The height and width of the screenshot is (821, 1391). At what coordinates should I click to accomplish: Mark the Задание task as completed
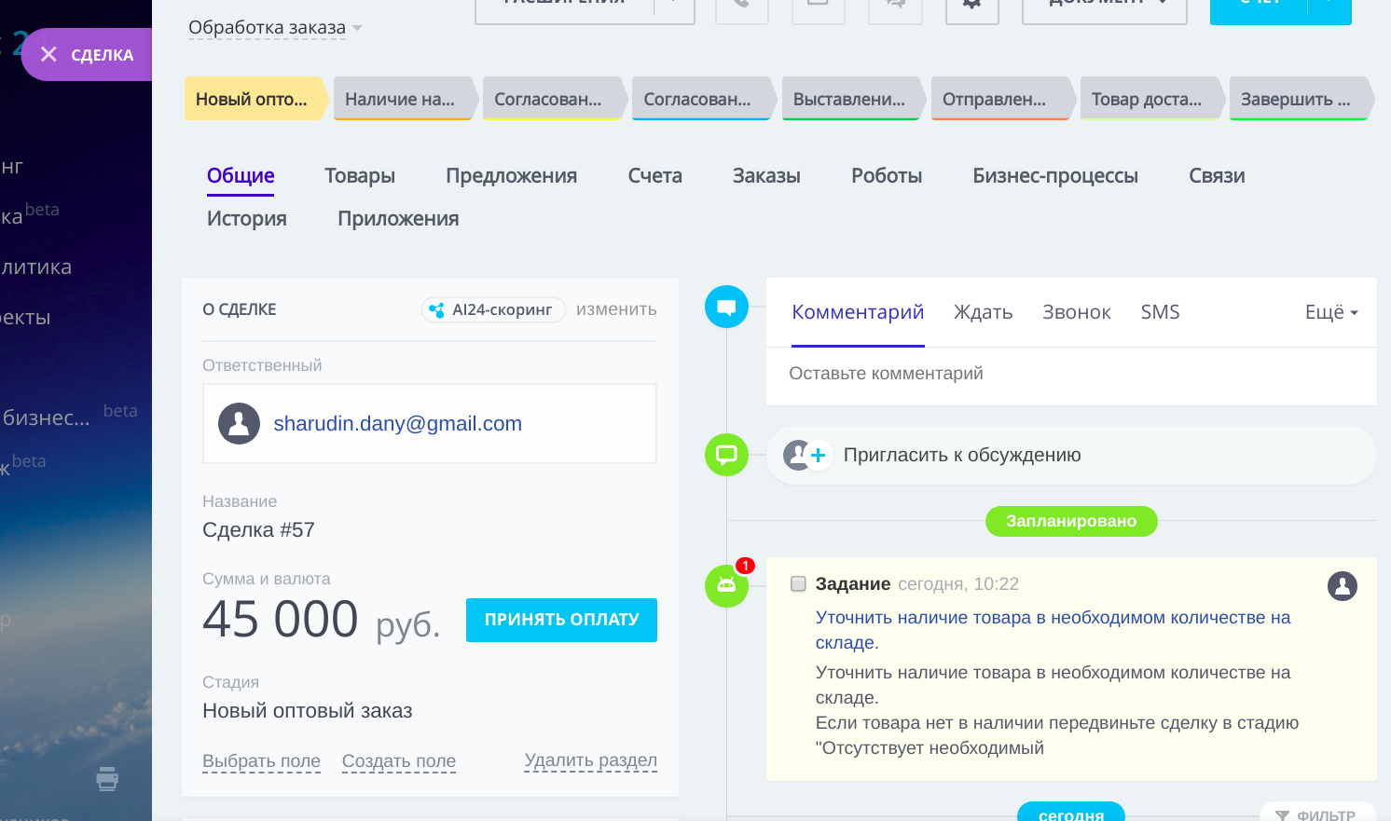click(x=798, y=584)
